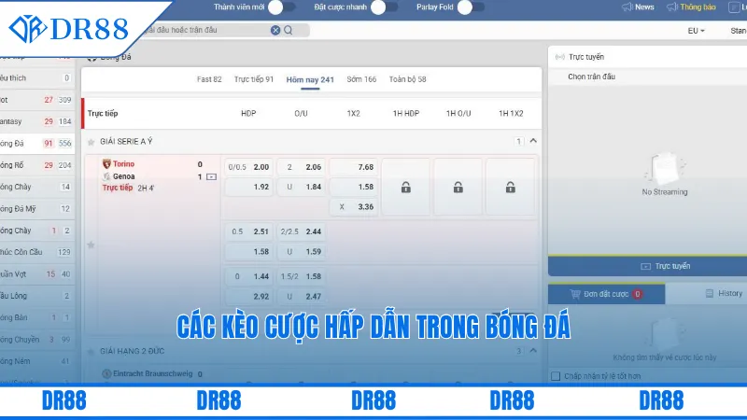Open the Đơn đặt cược tab
747x420 pixels.
606,294
